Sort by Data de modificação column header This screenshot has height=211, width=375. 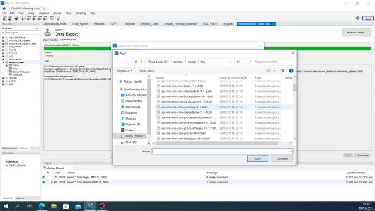(233, 77)
